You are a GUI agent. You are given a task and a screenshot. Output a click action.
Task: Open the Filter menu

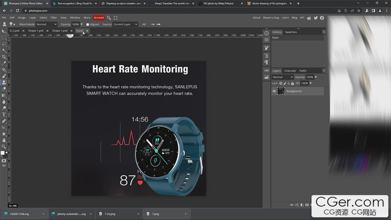54,18
